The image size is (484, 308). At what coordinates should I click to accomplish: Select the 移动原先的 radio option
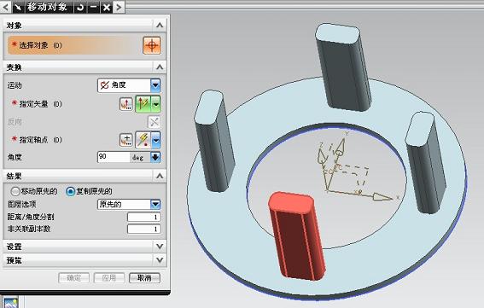click(x=15, y=191)
